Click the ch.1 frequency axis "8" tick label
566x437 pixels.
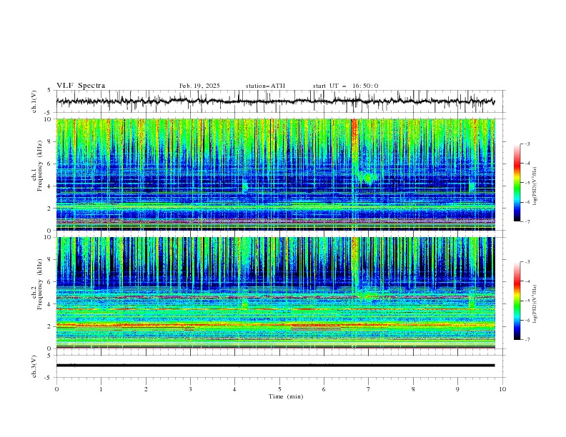pos(50,141)
